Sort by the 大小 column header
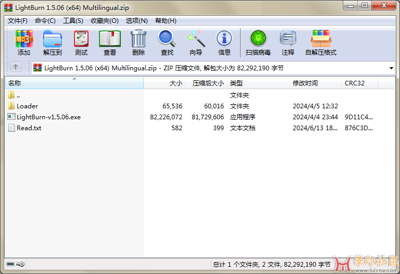Viewport: 400px width, 274px height. click(x=165, y=83)
